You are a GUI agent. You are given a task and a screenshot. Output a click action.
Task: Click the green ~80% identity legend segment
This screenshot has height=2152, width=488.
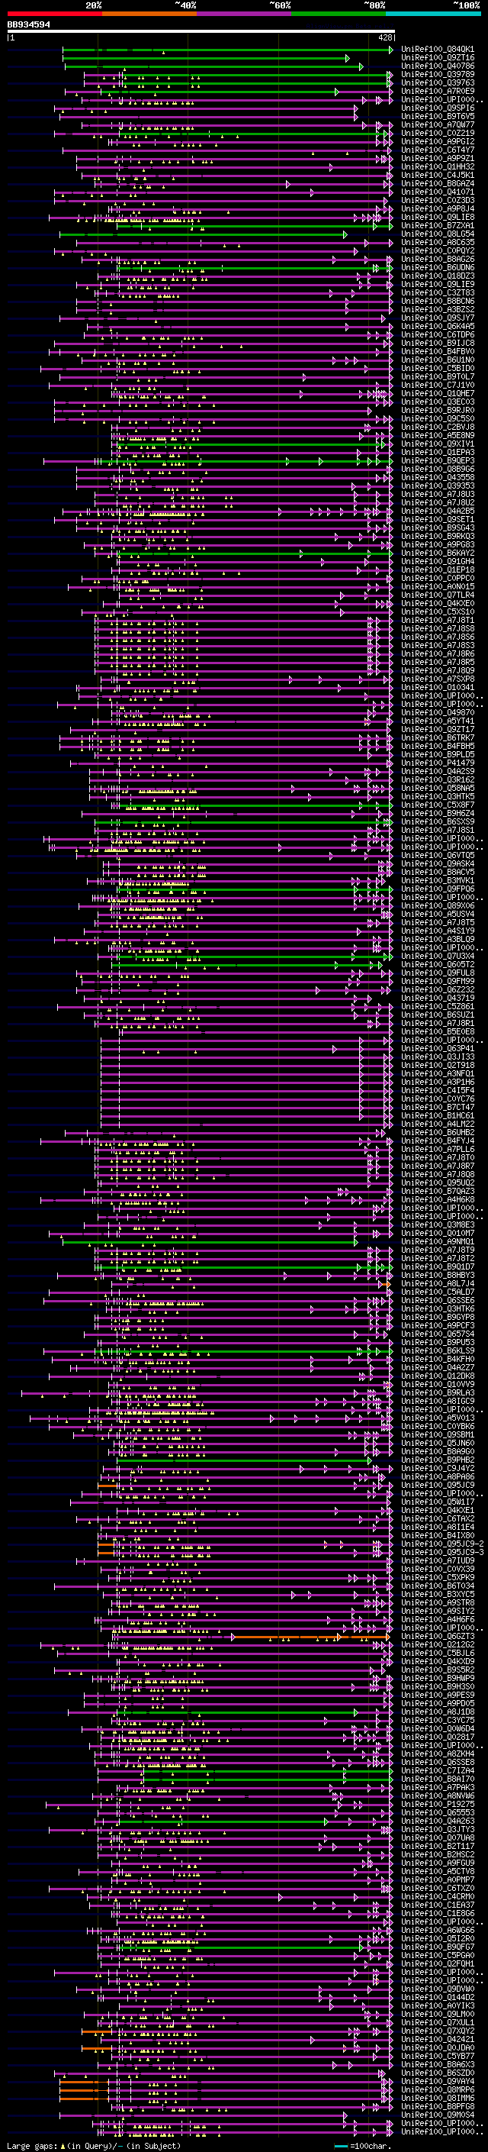point(339,14)
